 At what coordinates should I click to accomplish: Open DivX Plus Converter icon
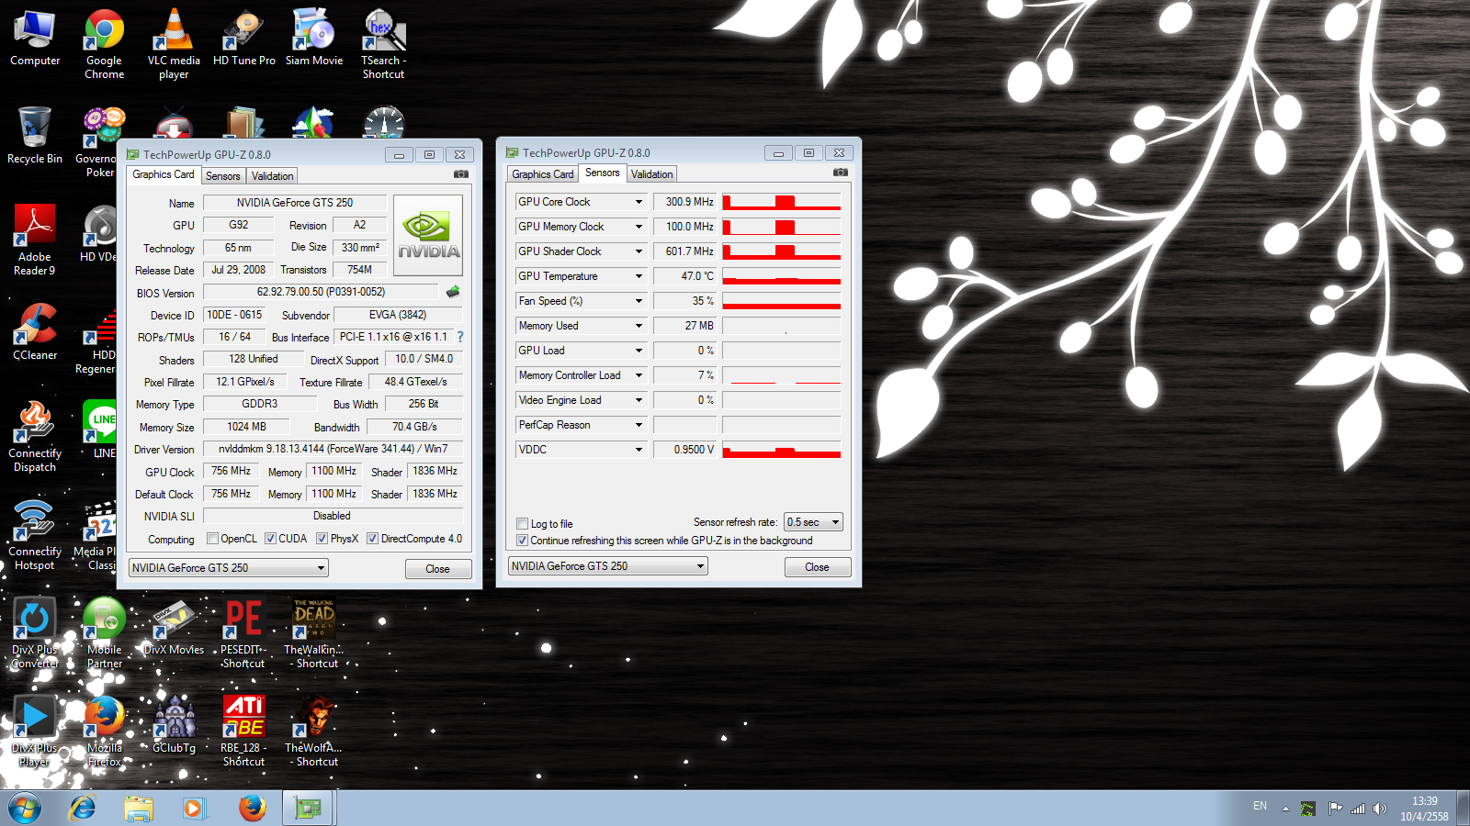pos(35,633)
